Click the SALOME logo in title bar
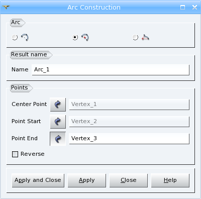Screen dimensions: 201x199 (x=6, y=7)
